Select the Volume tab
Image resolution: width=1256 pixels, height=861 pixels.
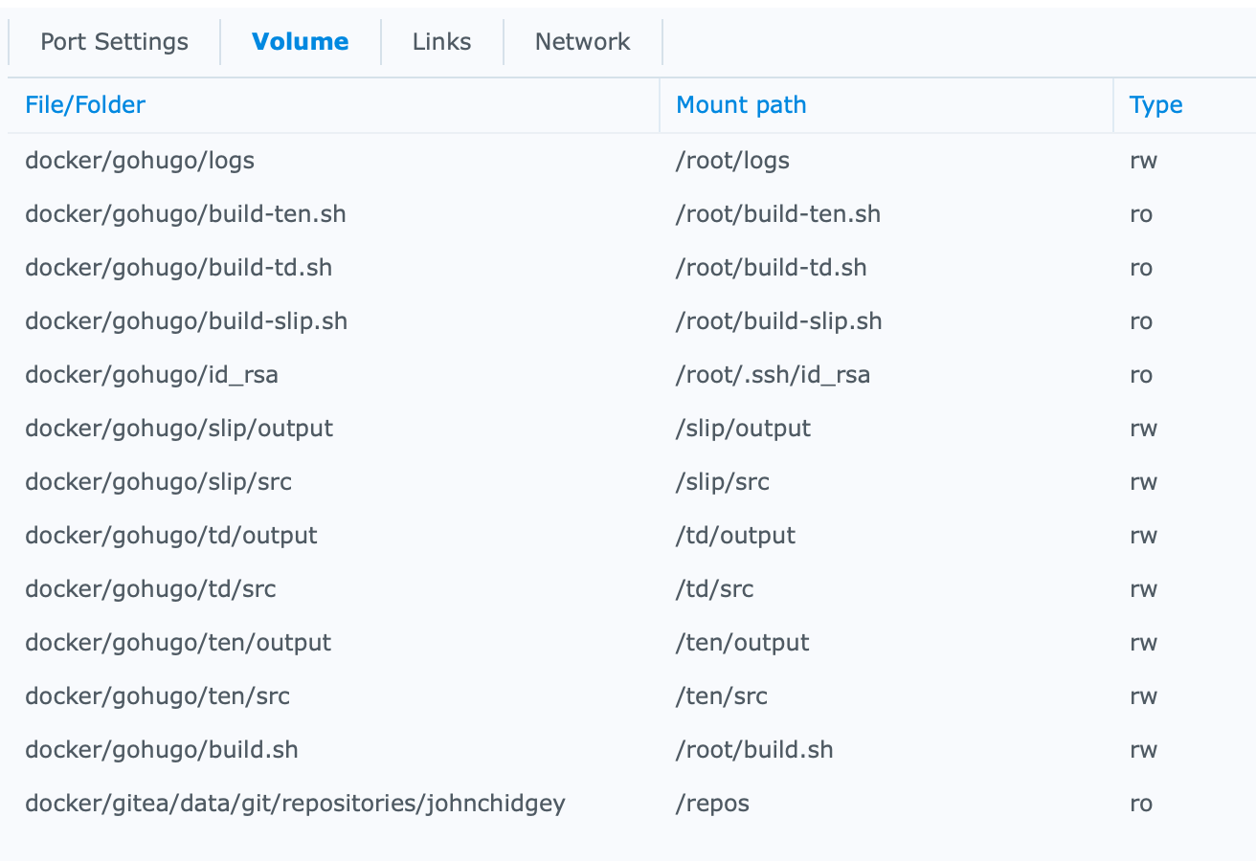pos(300,42)
